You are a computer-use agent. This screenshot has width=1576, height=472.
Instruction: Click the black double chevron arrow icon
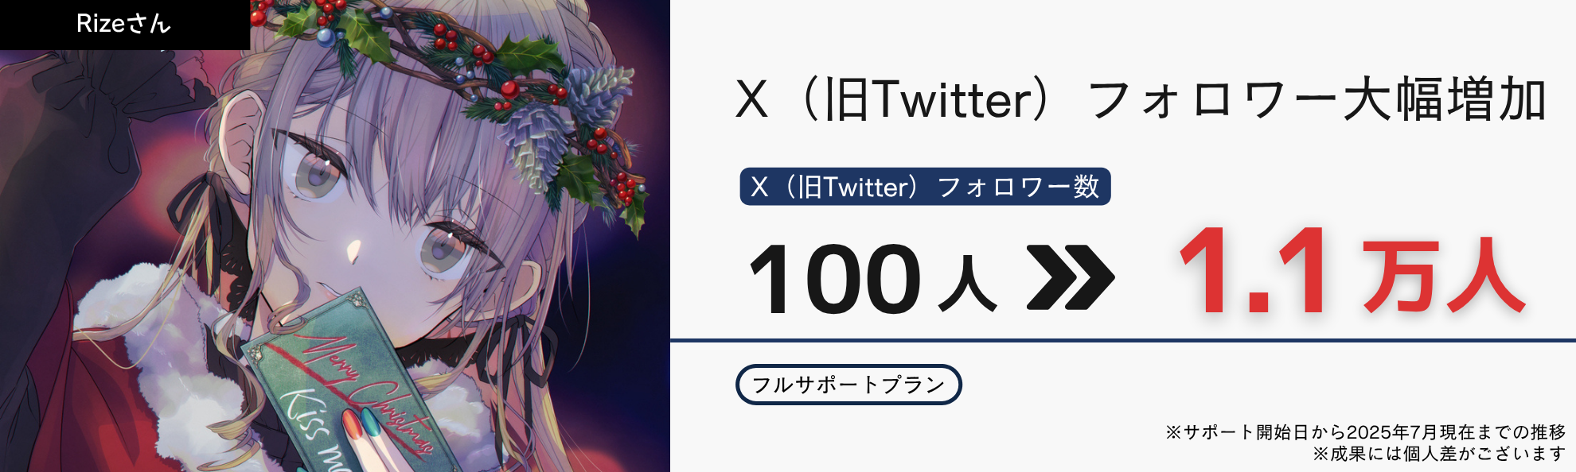(1071, 277)
